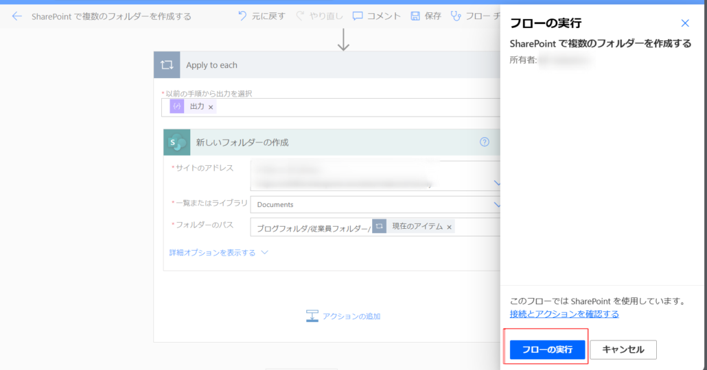Open Flow Checker stethoscope icon
707x370 pixels.
point(456,16)
